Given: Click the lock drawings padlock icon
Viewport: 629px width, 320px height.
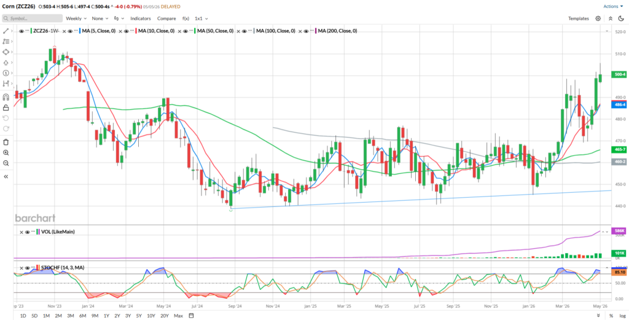Looking at the screenshot, I should [x=6, y=107].
